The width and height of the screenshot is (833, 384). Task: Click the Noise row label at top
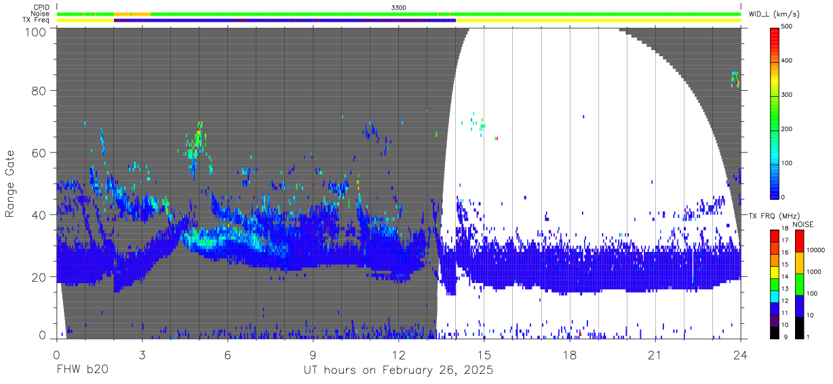point(41,14)
